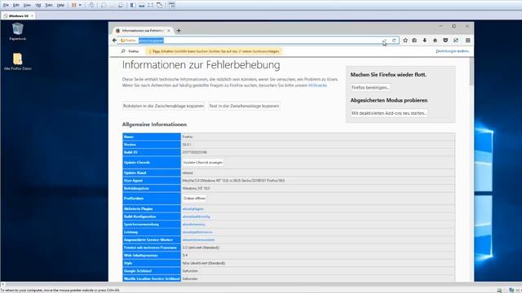The height and width of the screenshot is (293, 522).
Task: Open the VMware View menu
Action: (27, 6)
